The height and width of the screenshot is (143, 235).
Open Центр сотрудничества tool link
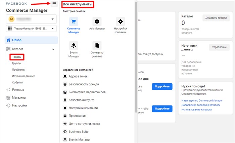coord(84,124)
